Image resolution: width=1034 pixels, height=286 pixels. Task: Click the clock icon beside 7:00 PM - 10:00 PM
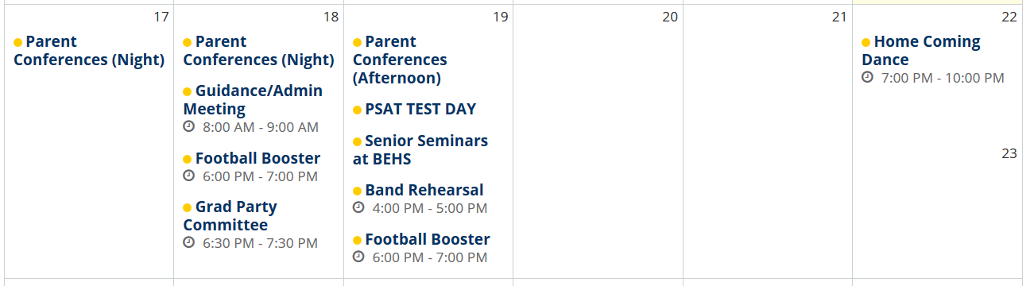(x=867, y=77)
